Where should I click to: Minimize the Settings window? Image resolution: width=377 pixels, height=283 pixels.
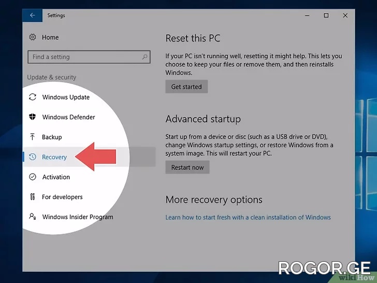coord(307,16)
